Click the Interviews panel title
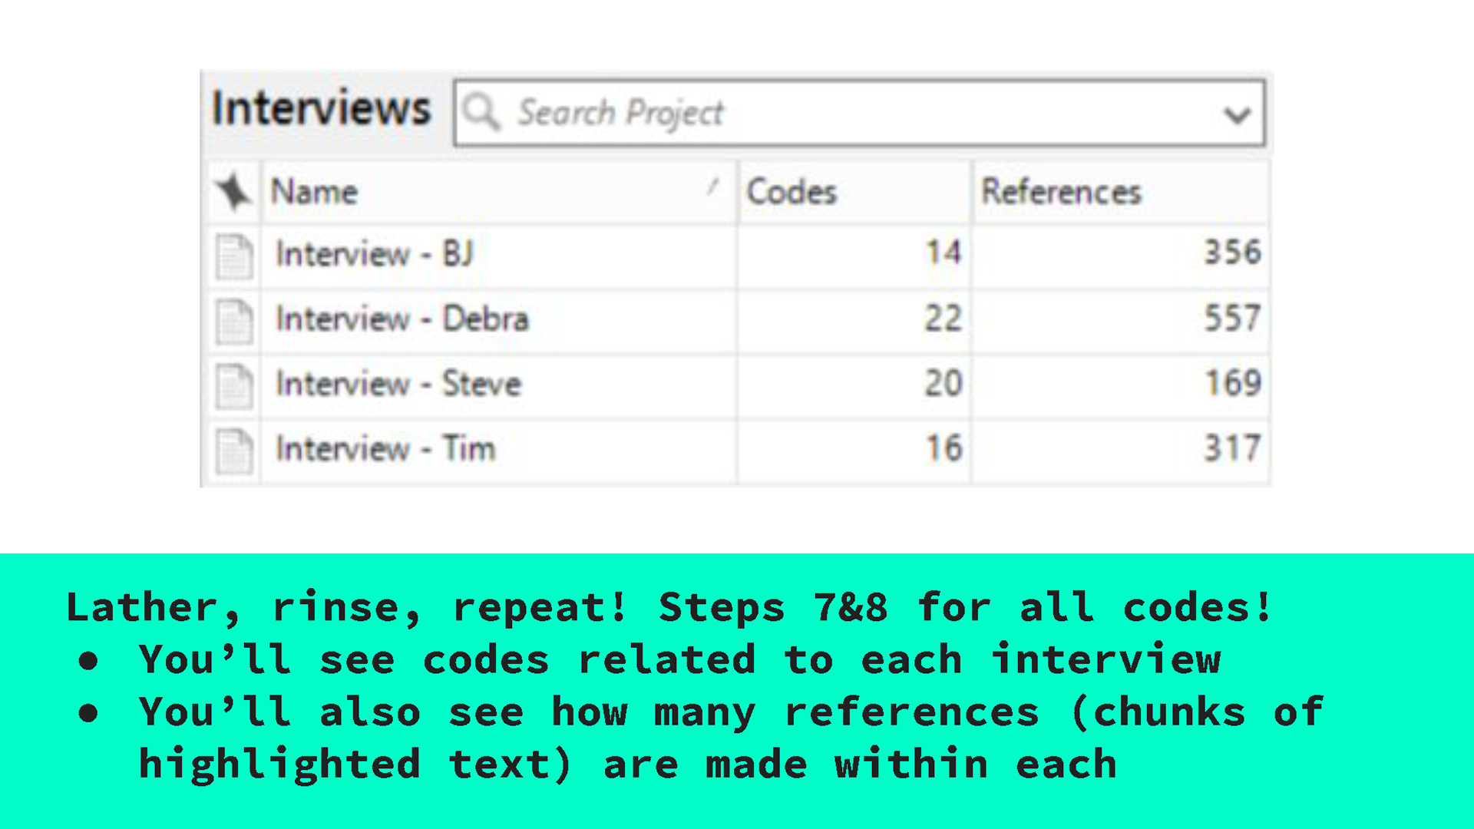 point(321,108)
